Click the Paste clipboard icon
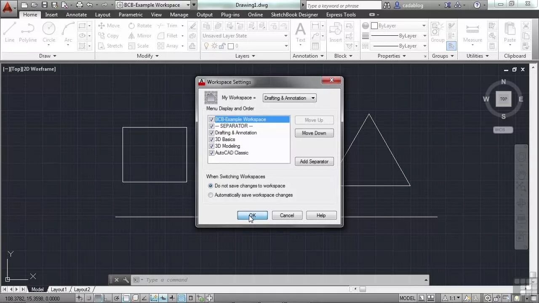Viewport: 539px width, 303px height. point(510,32)
